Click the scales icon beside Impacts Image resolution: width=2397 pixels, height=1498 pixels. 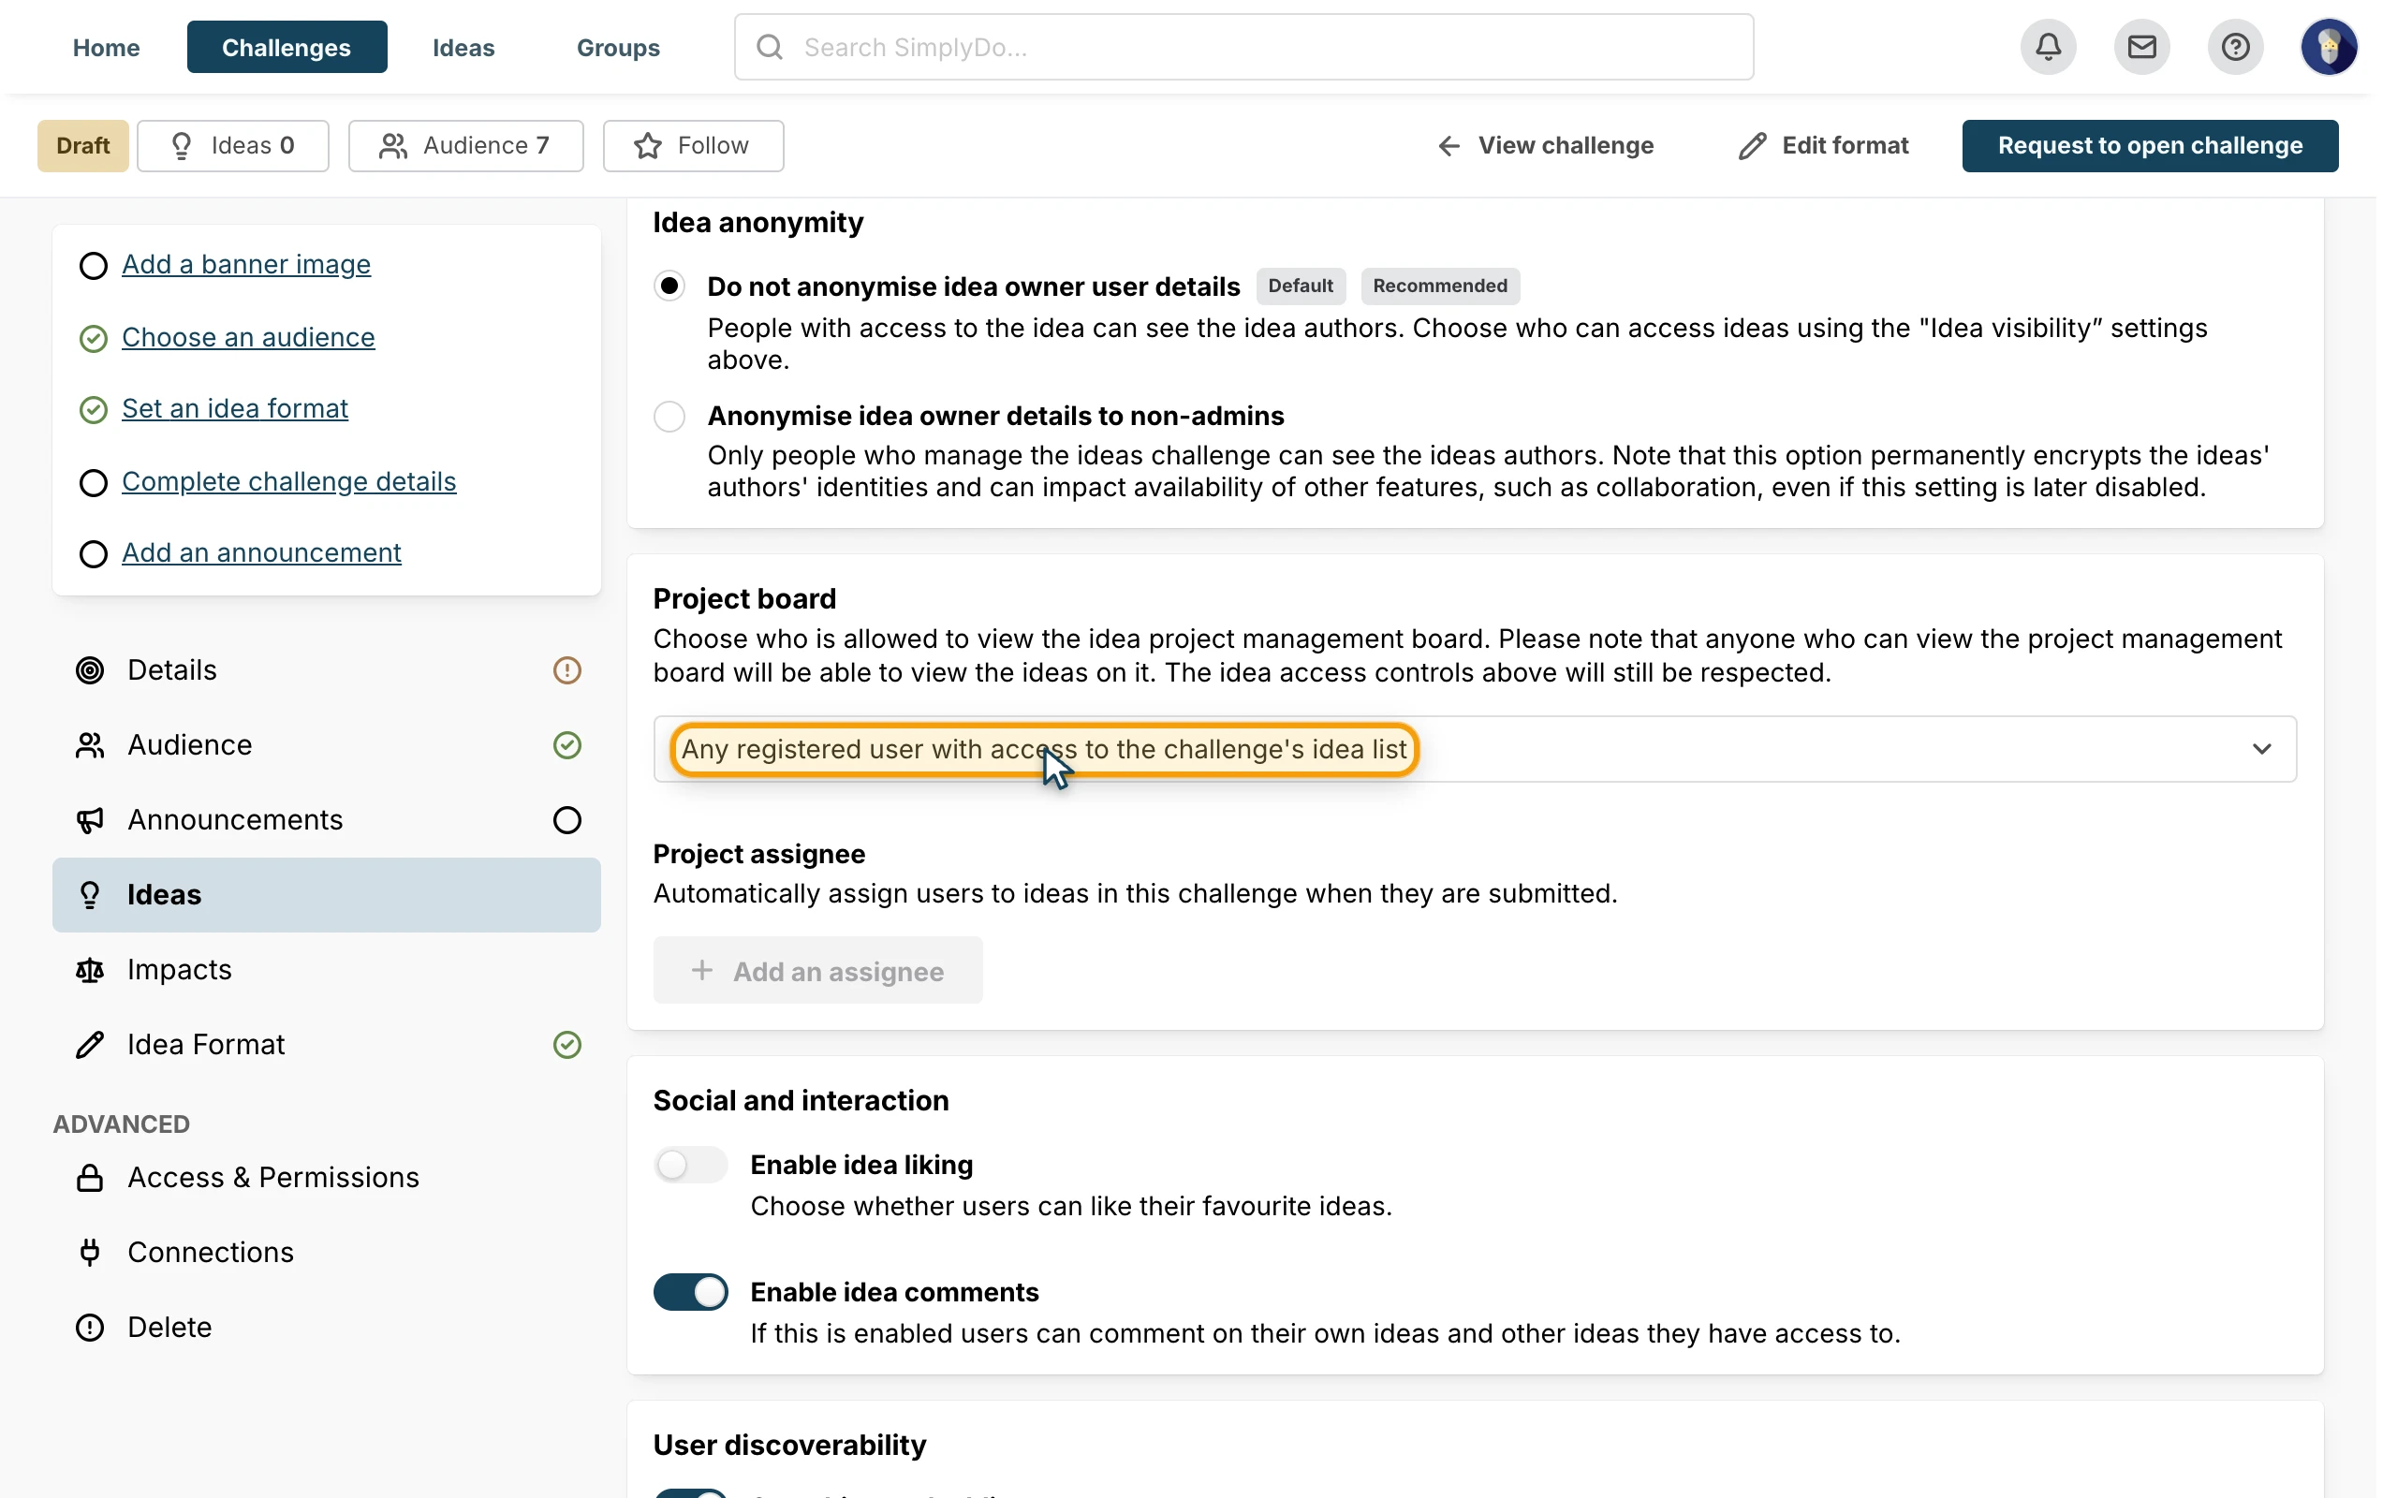click(89, 970)
